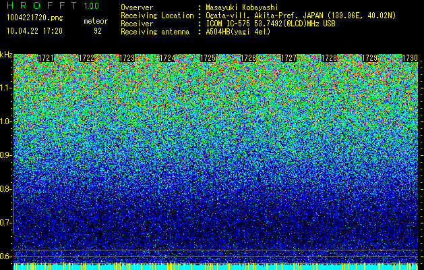The height and width of the screenshot is (270, 424).
Task: Click the 0.8 frequency axis label
Action: pos(5,189)
